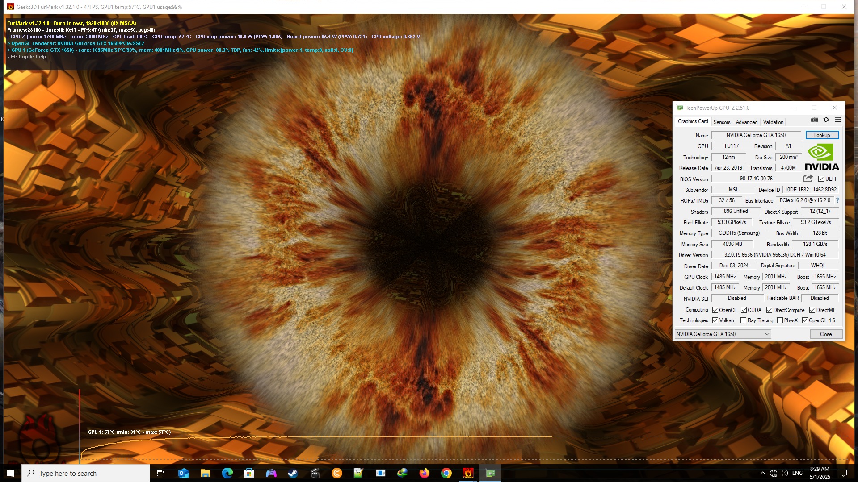Viewport: 858px width, 482px height.
Task: Click the FurMark icon in taskbar
Action: pos(468,473)
